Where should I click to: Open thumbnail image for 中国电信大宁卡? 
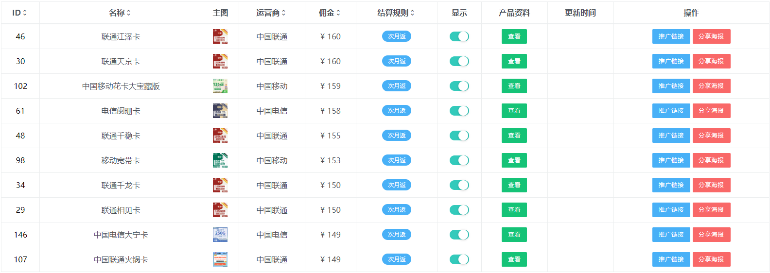point(220,235)
